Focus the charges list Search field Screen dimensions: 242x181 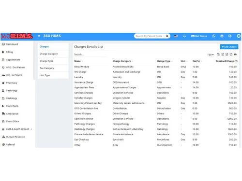click(90, 55)
